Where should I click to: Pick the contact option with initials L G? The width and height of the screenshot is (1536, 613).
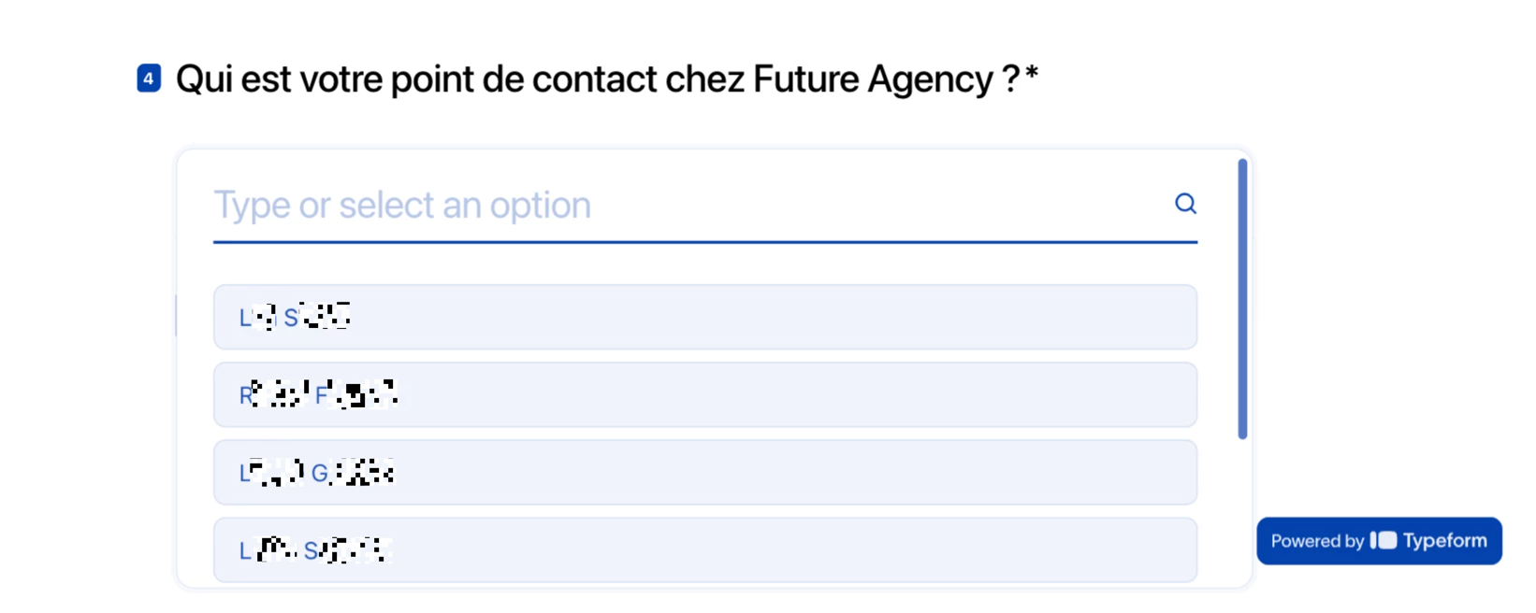click(x=704, y=473)
